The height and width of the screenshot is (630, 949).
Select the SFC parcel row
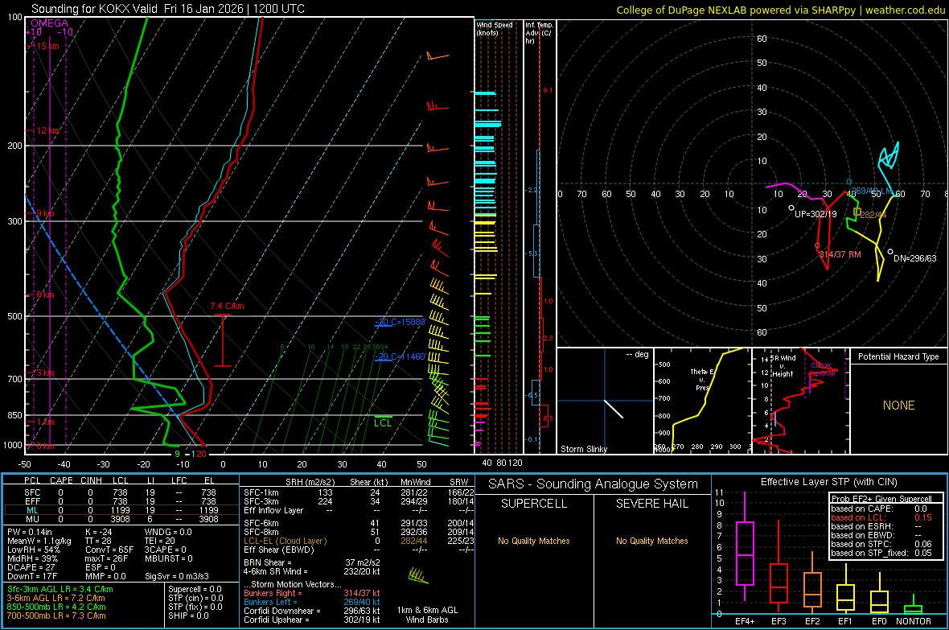coord(121,492)
